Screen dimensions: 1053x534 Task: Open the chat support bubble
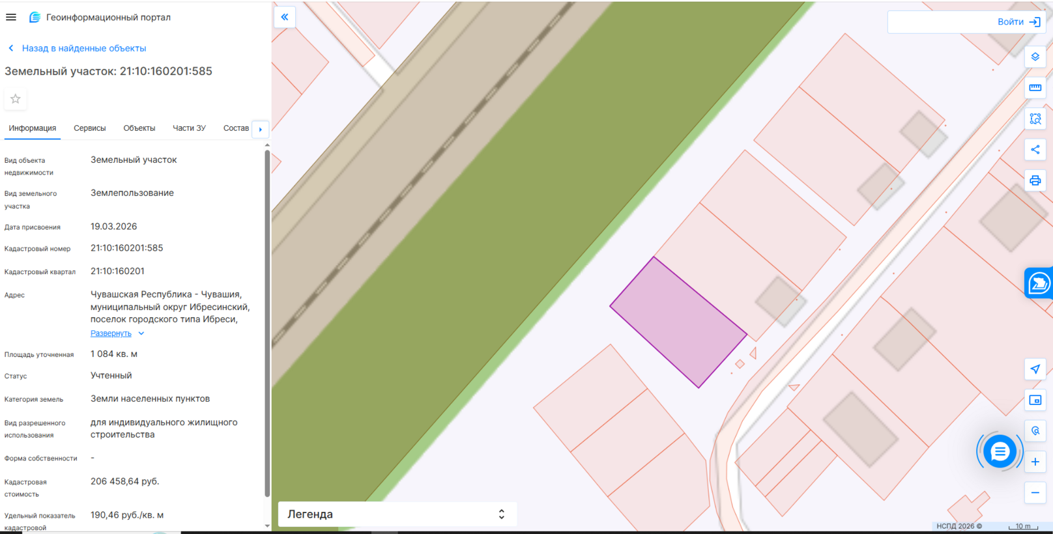[1000, 451]
